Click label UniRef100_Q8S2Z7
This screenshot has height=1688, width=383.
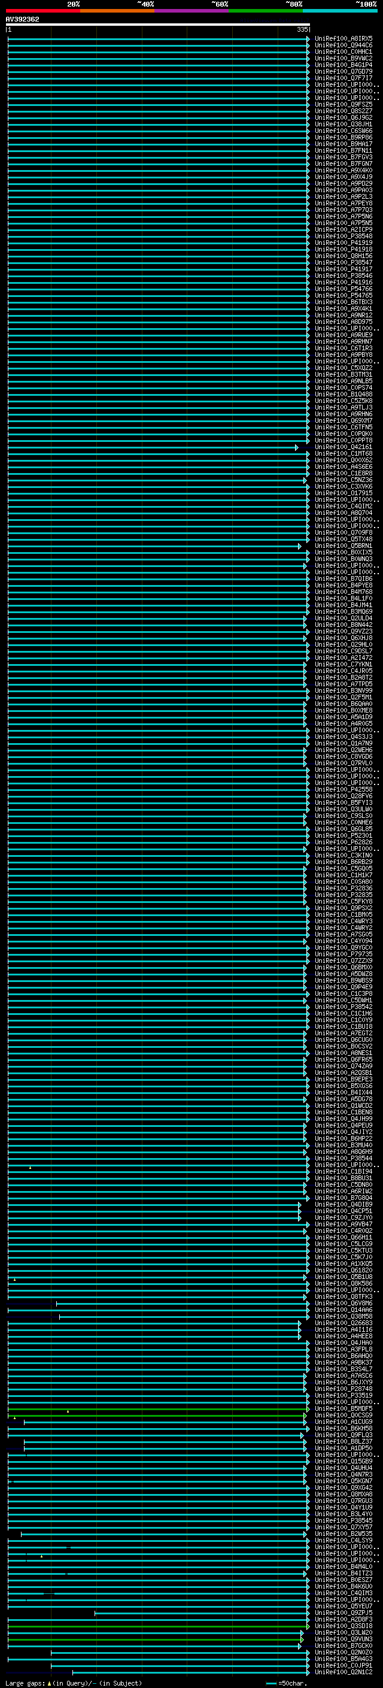click(x=344, y=111)
